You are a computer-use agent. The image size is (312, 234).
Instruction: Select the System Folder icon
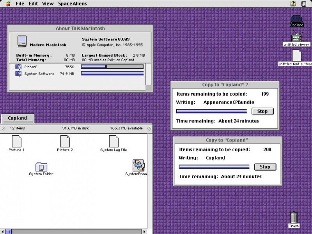click(41, 167)
